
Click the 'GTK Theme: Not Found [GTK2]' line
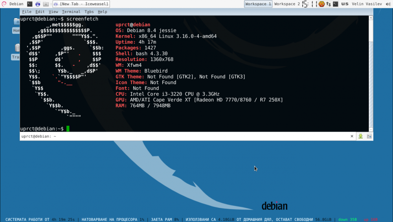tap(180, 77)
